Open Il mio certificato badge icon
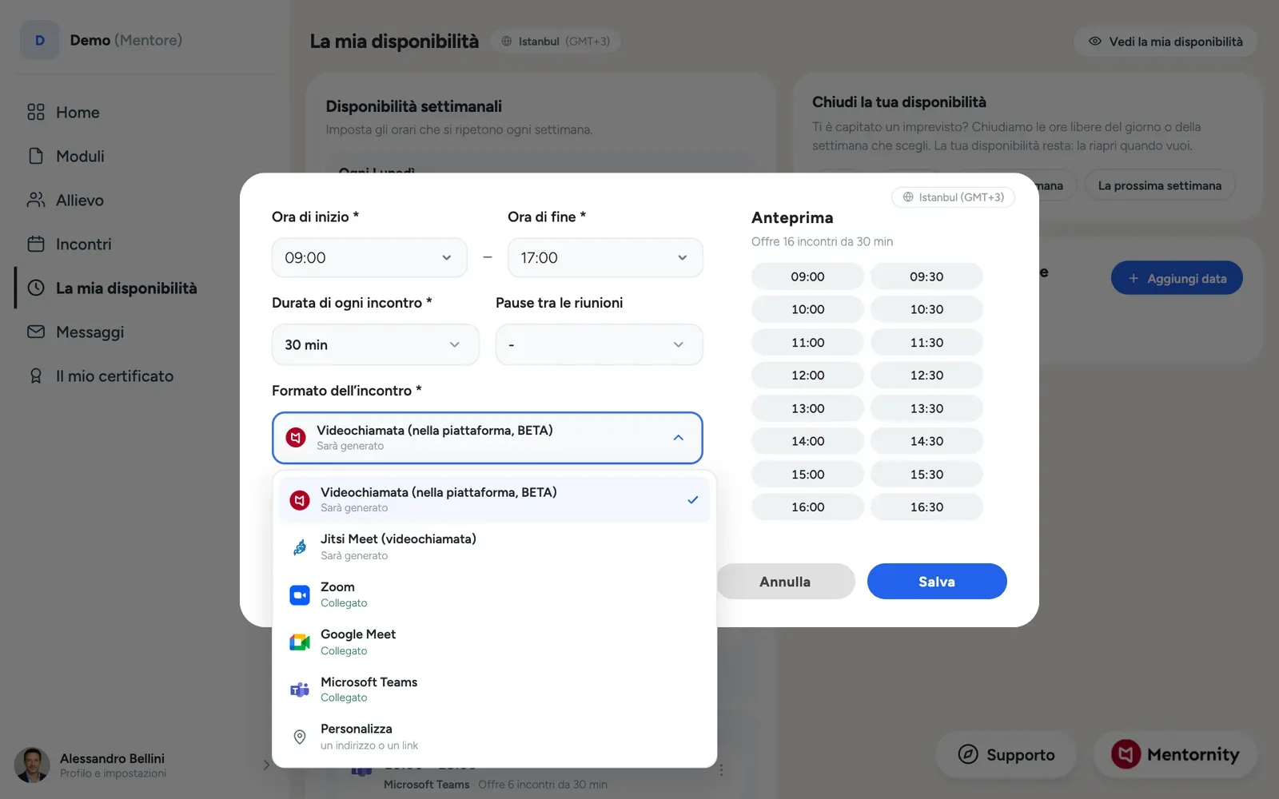Viewport: 1279px width, 799px height. pyautogui.click(x=36, y=376)
